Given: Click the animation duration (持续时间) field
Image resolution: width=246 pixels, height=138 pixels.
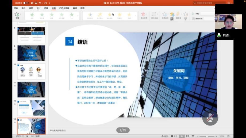Looking at the screenshot, I should click(209, 19).
